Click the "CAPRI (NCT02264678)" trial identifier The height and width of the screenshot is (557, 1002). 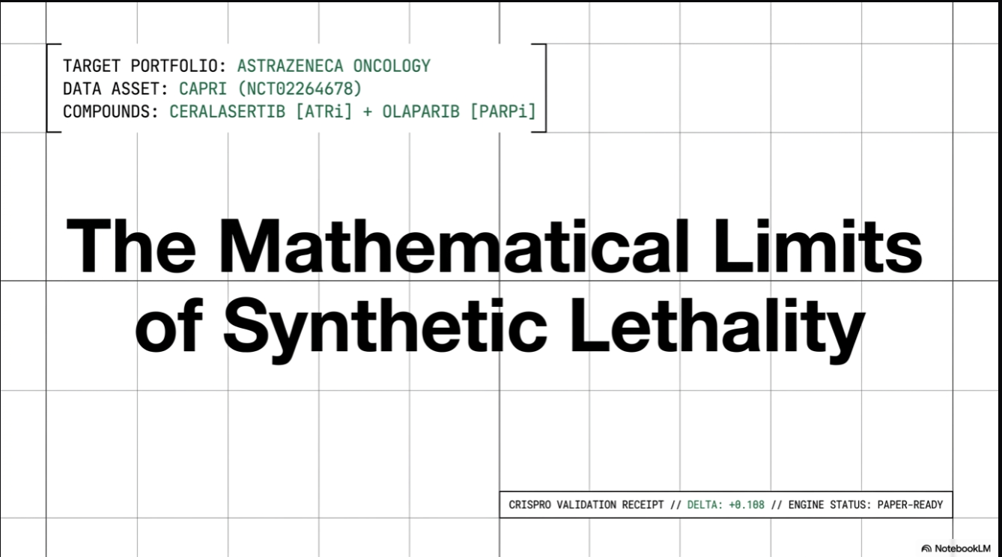pos(270,89)
